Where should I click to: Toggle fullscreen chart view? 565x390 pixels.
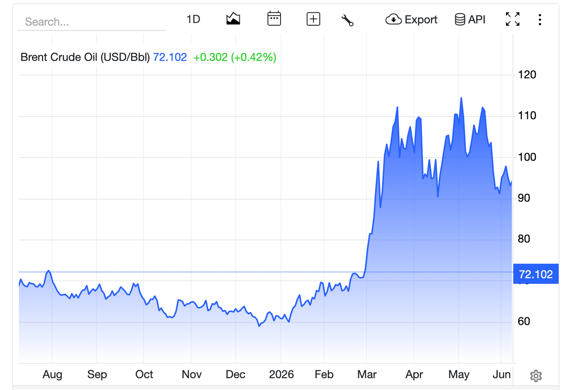(513, 19)
